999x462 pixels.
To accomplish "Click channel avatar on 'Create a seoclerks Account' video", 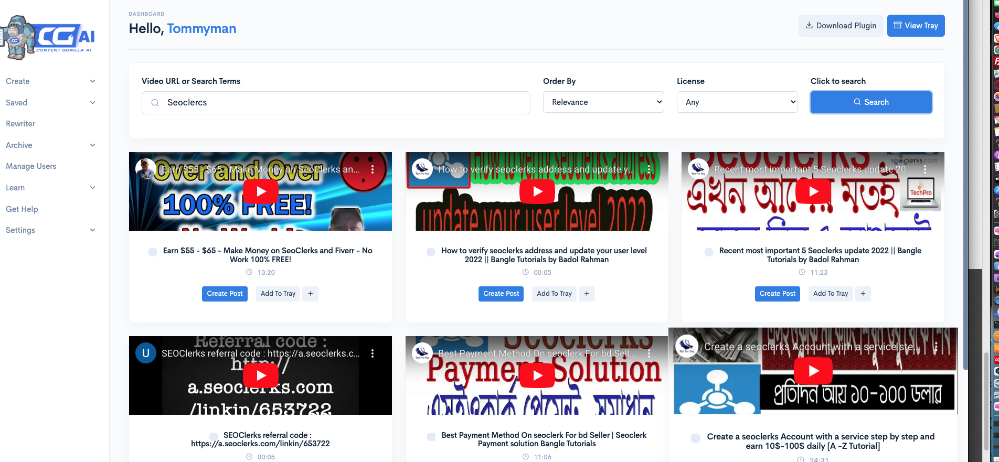I will pos(687,346).
